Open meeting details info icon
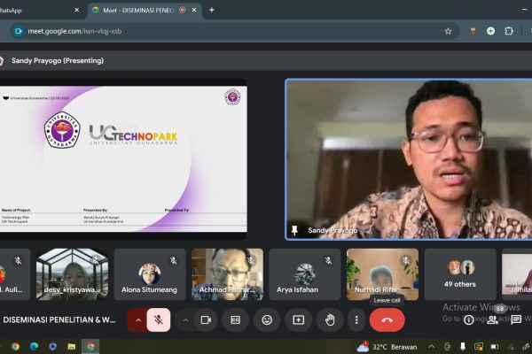 pos(468,319)
